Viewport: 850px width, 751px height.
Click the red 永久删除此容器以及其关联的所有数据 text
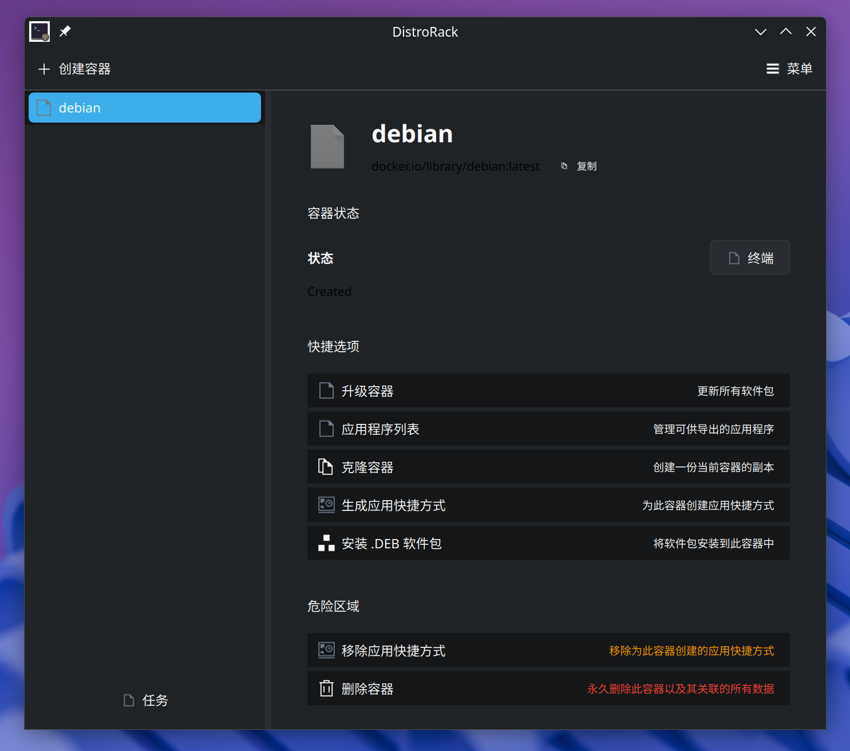coord(681,689)
